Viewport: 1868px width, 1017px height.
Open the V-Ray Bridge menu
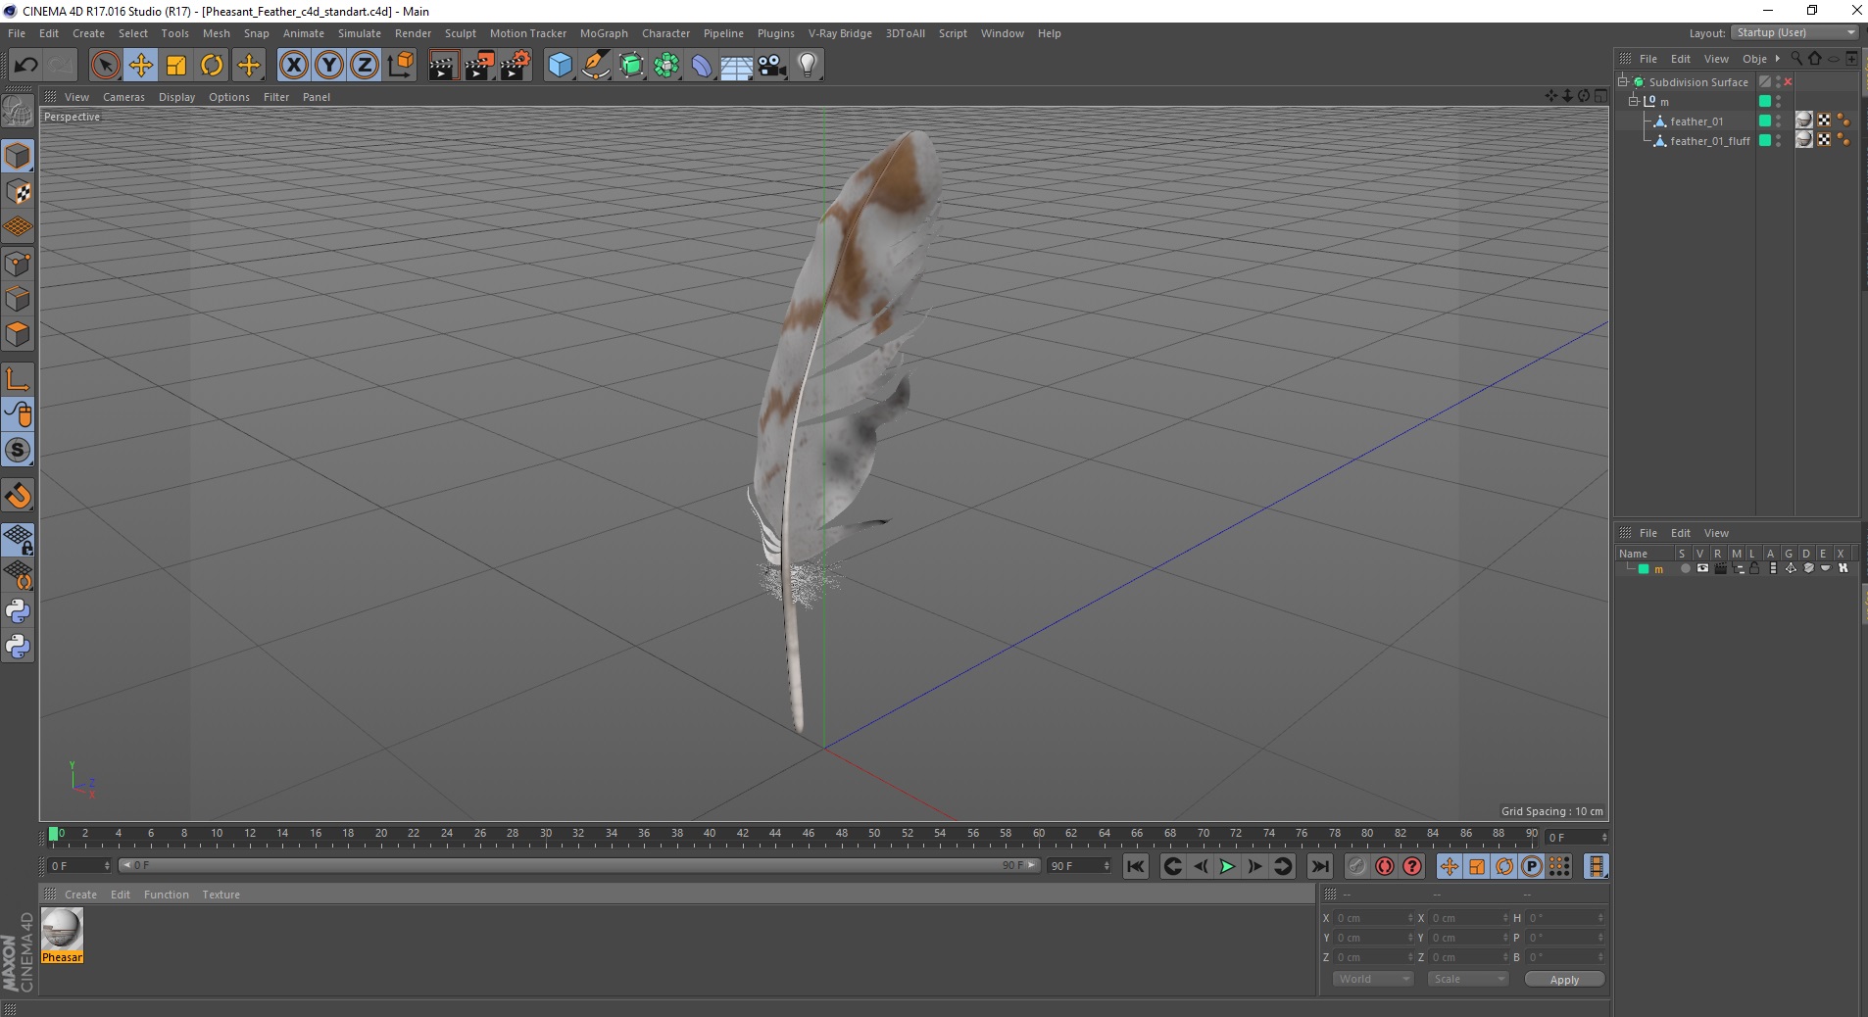pos(840,33)
